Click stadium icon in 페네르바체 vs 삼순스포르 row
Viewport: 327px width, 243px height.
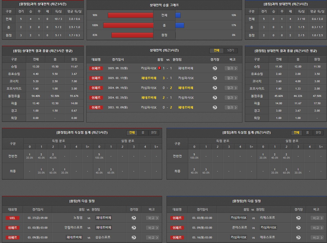pos(134,238)
